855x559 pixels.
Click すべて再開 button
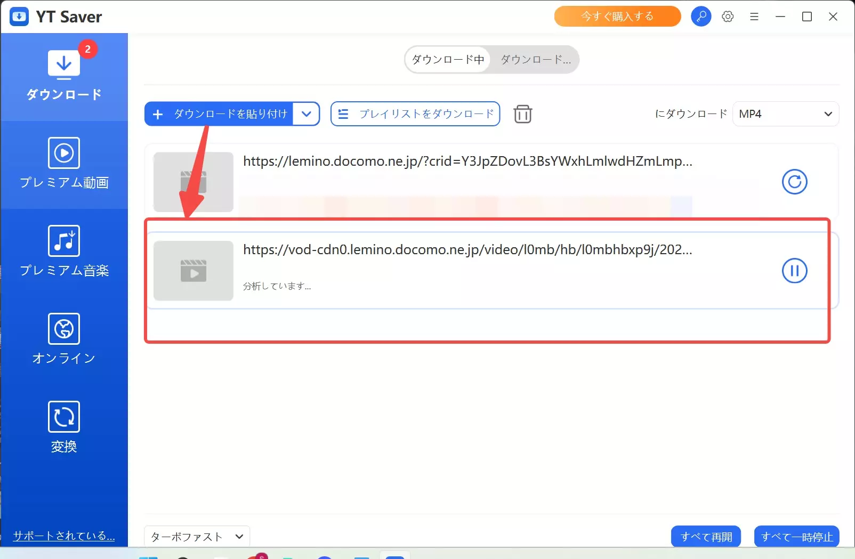click(706, 537)
